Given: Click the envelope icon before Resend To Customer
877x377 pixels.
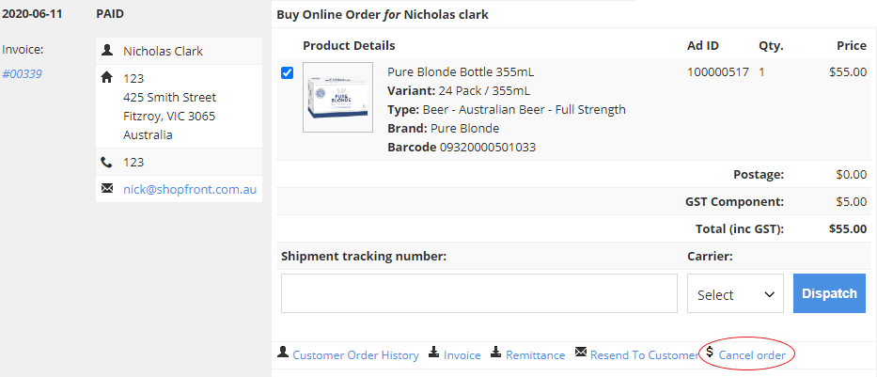Looking at the screenshot, I should pos(581,353).
